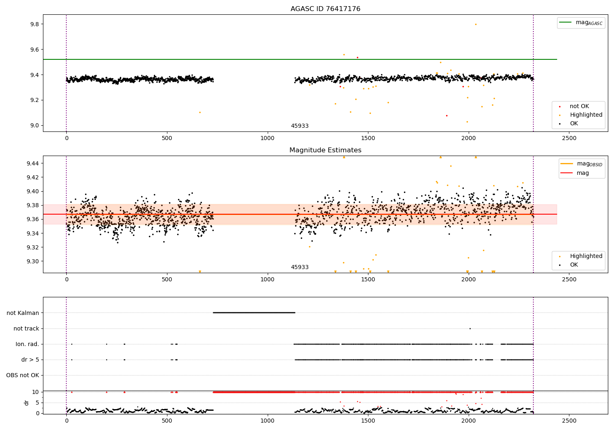Click the 9.6 tick on top plot y-axis

(35, 50)
